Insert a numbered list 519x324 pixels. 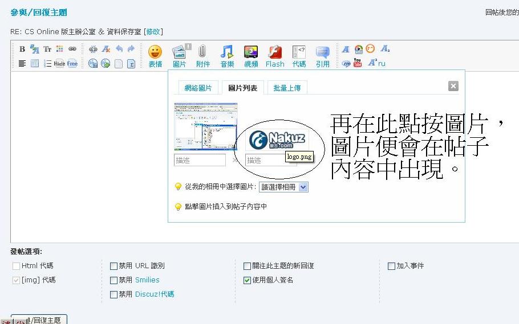(47, 63)
